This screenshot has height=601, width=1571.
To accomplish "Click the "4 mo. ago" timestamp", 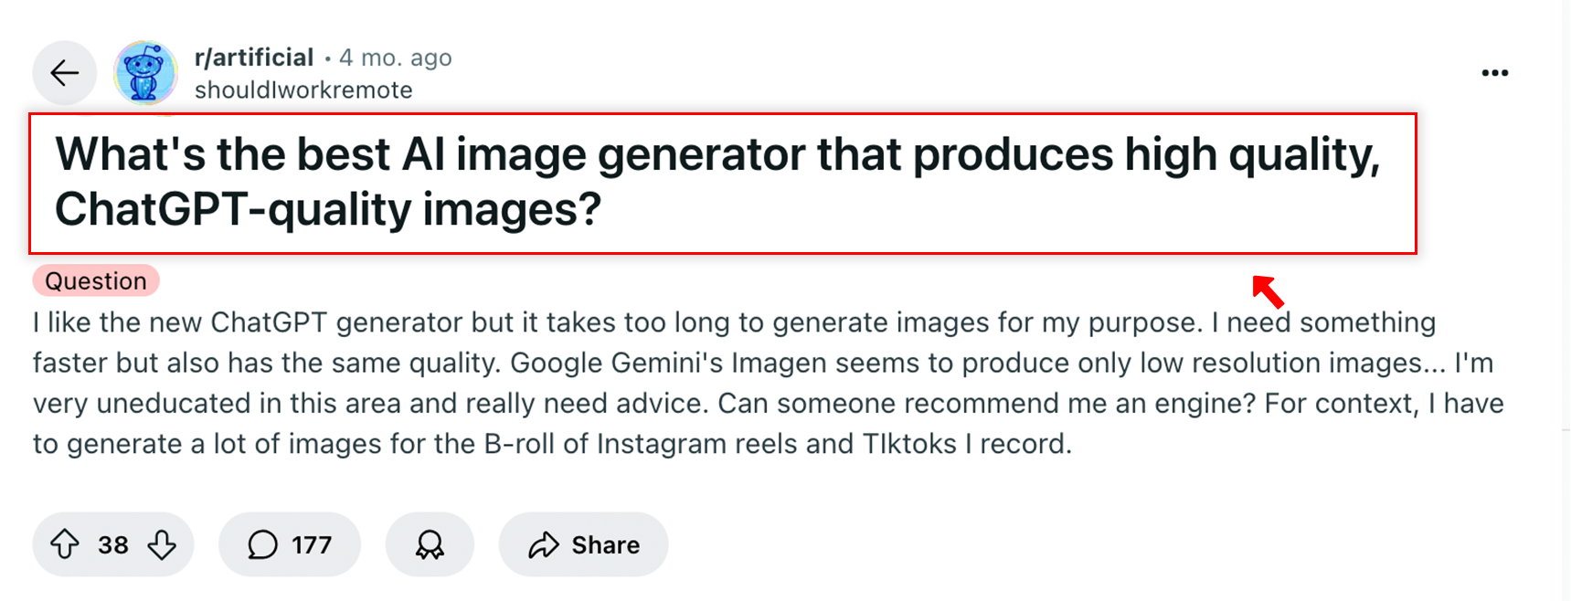I will 396,58.
